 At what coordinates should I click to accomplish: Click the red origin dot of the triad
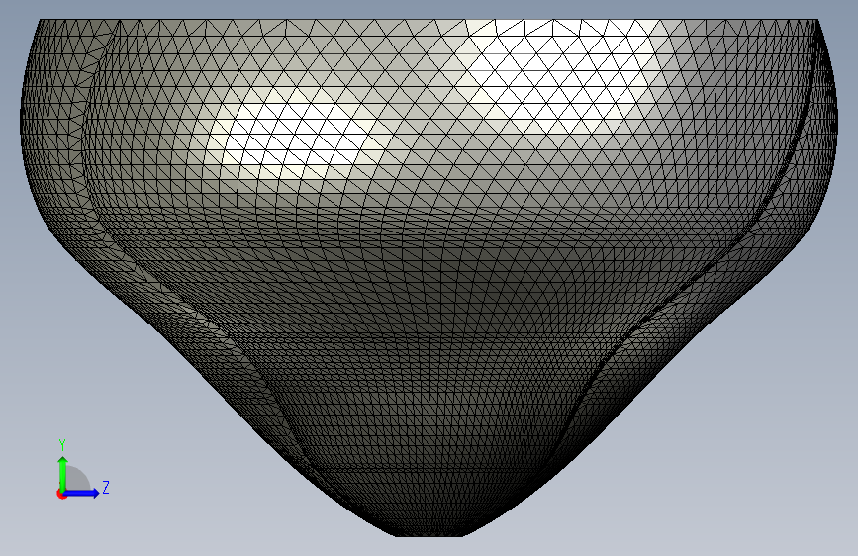coord(61,494)
